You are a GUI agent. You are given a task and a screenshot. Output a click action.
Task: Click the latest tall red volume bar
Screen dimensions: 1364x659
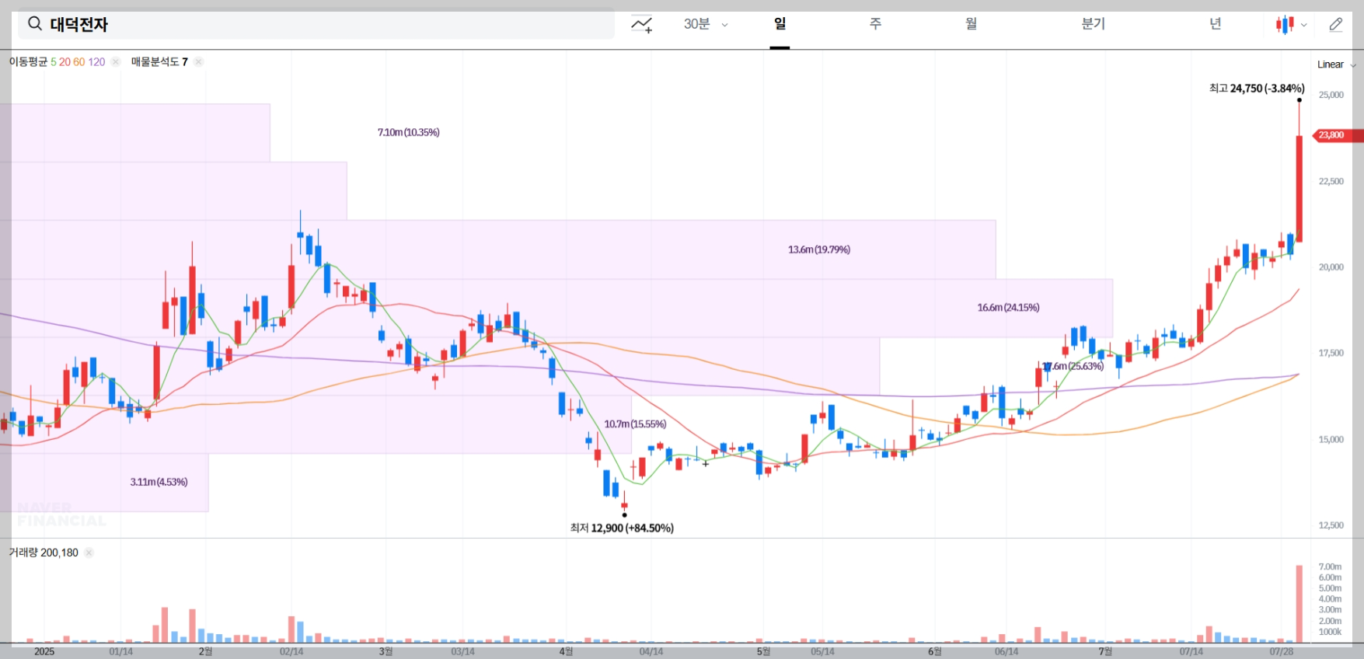coord(1299,604)
